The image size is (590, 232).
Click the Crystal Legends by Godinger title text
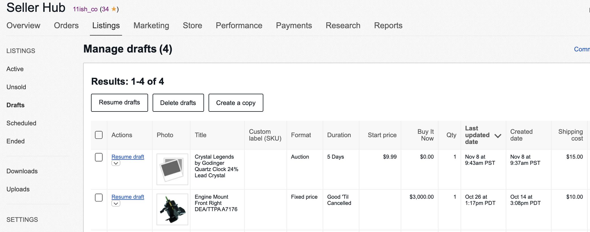[x=216, y=166]
